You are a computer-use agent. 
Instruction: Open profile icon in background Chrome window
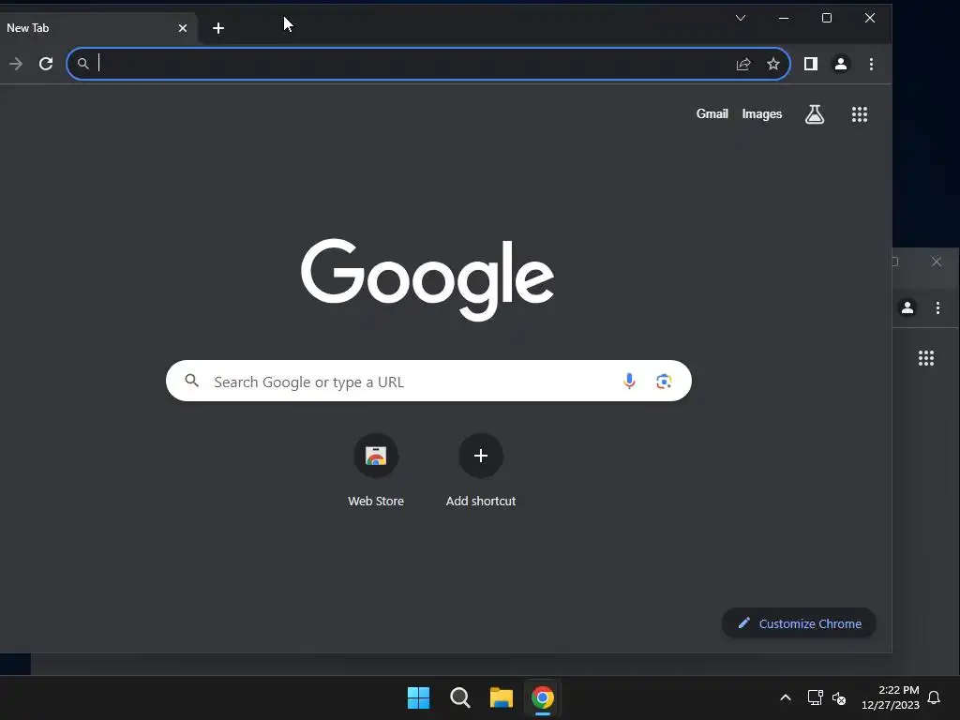[x=907, y=307]
